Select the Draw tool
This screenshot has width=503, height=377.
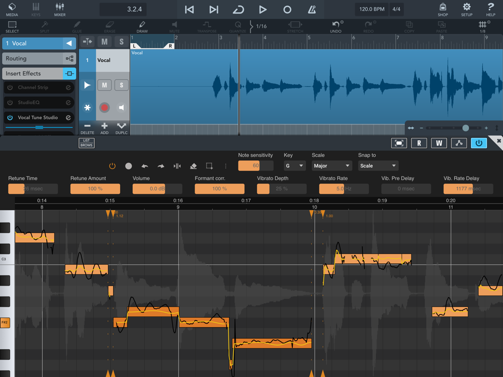142,27
